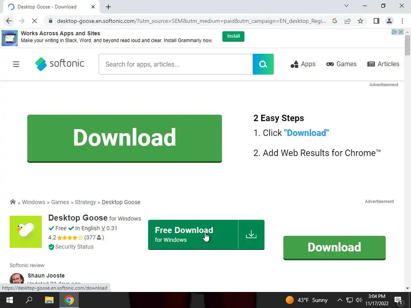Go back to the previous page

coord(9,21)
